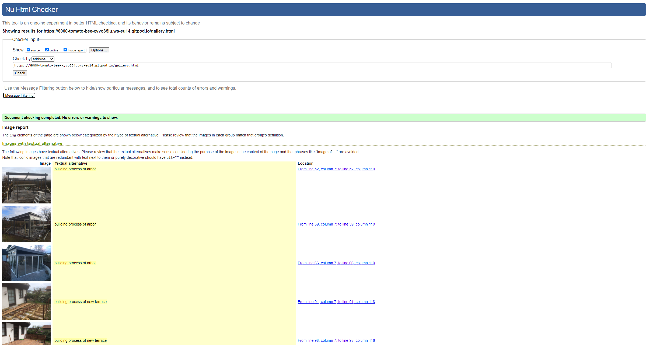Click location link for line 91 terrace image

336,302
